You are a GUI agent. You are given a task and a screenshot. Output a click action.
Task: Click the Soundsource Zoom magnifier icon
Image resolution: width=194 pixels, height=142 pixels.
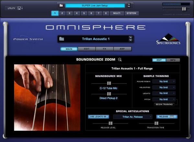coord(120,59)
